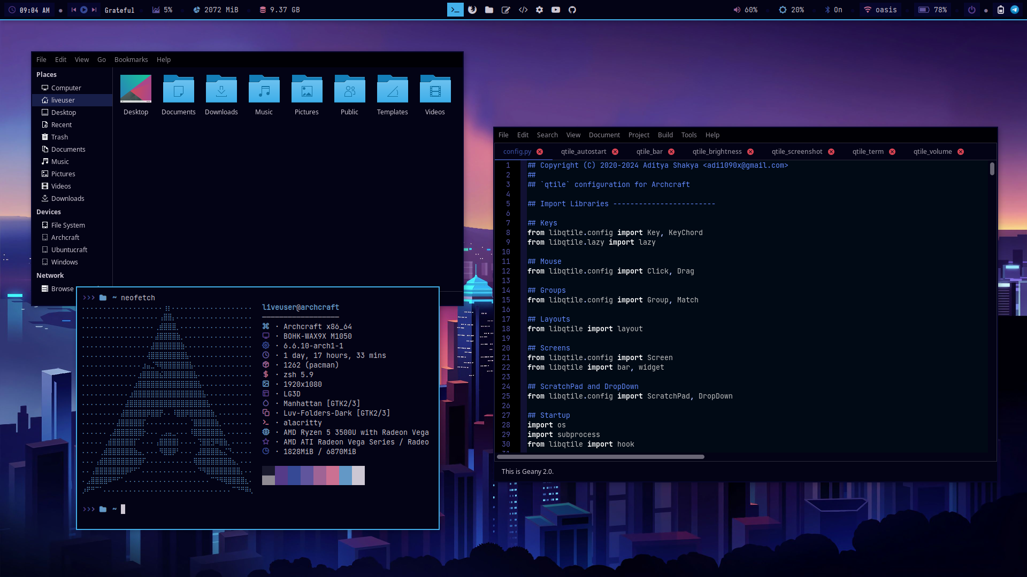Click Geany's horizontal scrollbar

pyautogui.click(x=600, y=457)
